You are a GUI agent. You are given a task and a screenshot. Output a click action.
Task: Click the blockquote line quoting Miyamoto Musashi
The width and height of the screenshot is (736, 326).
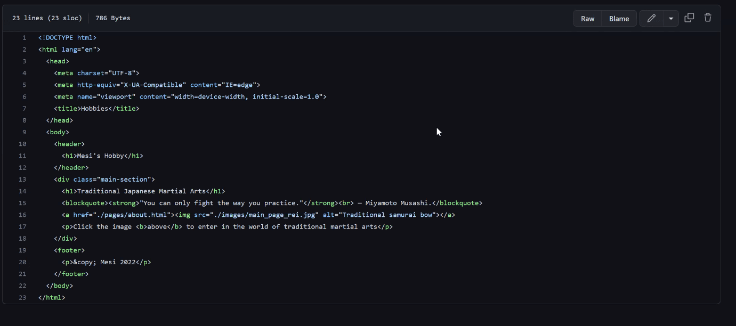point(272,203)
